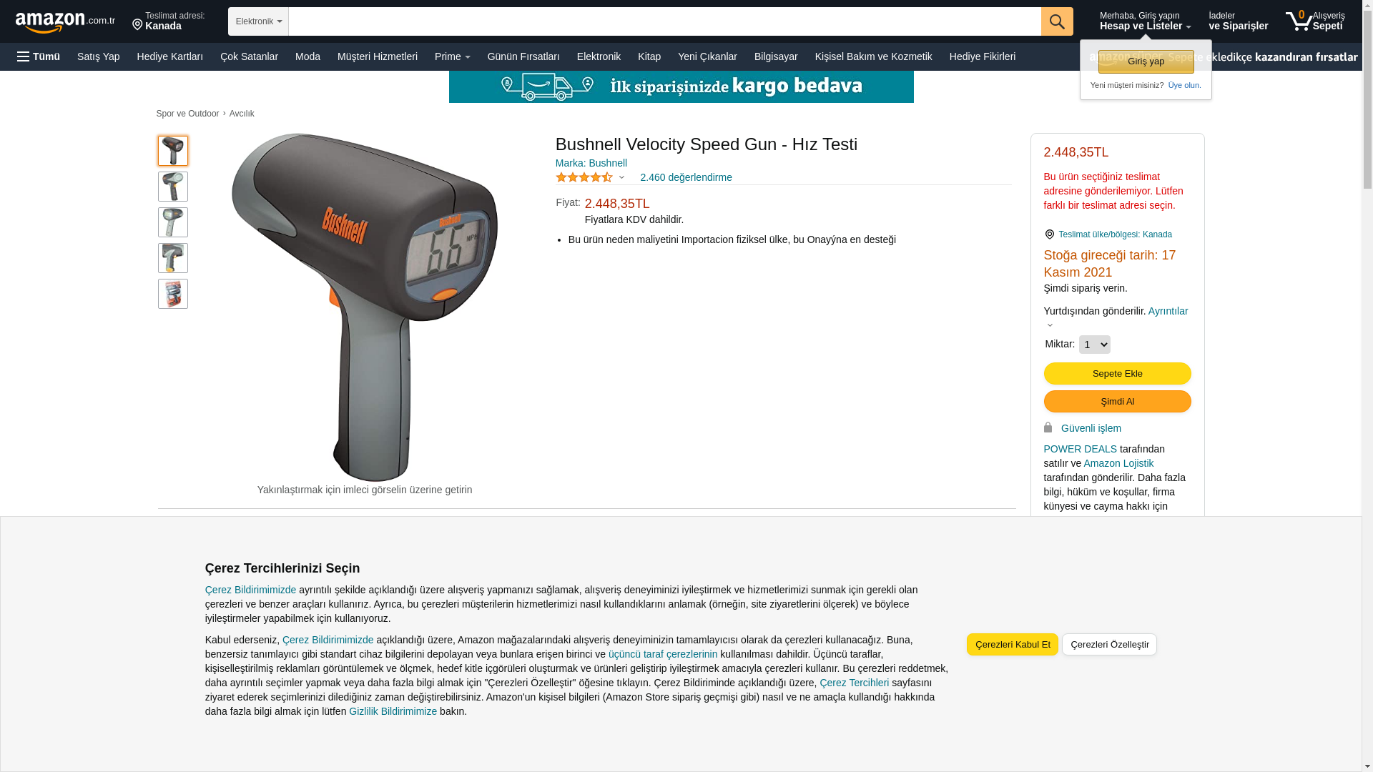
Task: Open the Bilgisayar menu item
Action: (776, 56)
